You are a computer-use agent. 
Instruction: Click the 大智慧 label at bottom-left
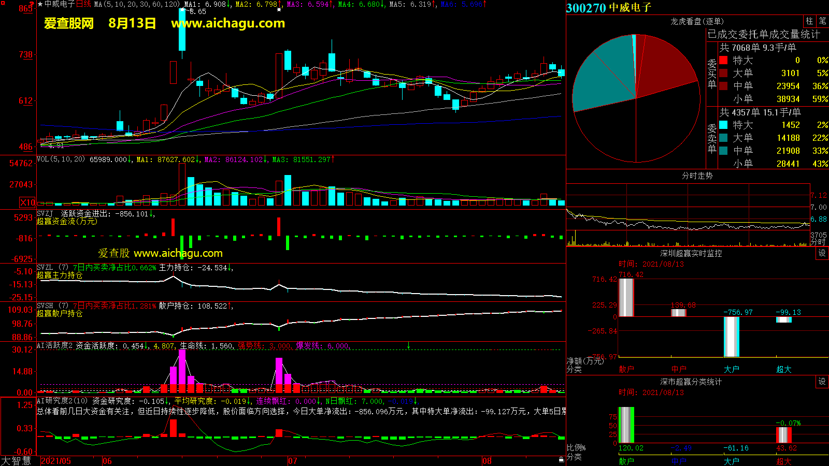point(16,461)
